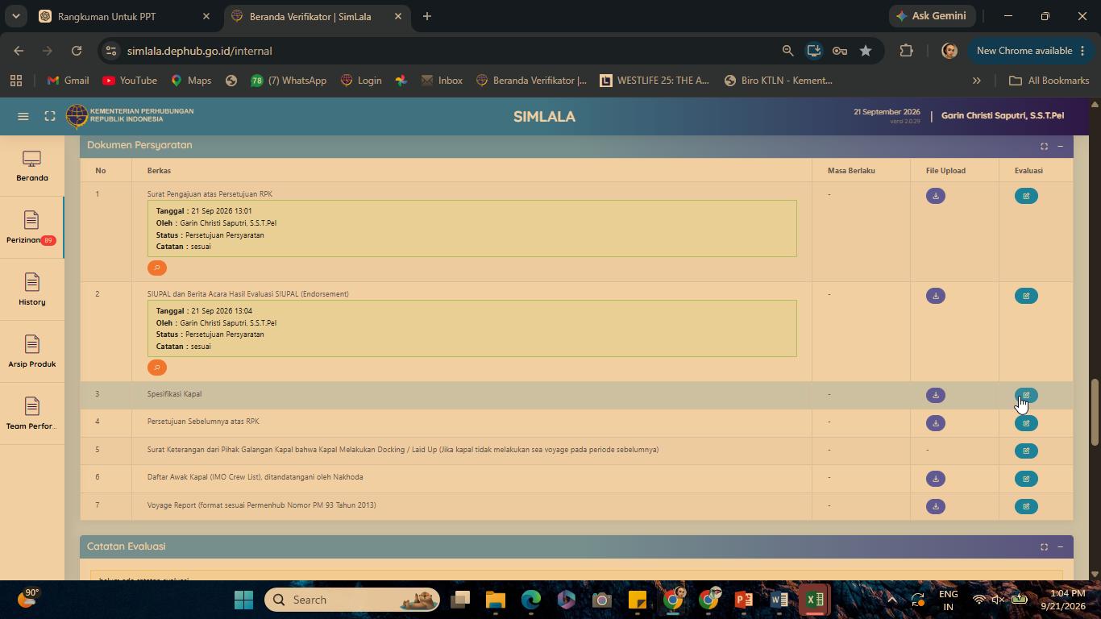Download file for Surat Pengajuan atas Persetujuan RPK
Image resolution: width=1101 pixels, height=619 pixels.
coord(935,196)
